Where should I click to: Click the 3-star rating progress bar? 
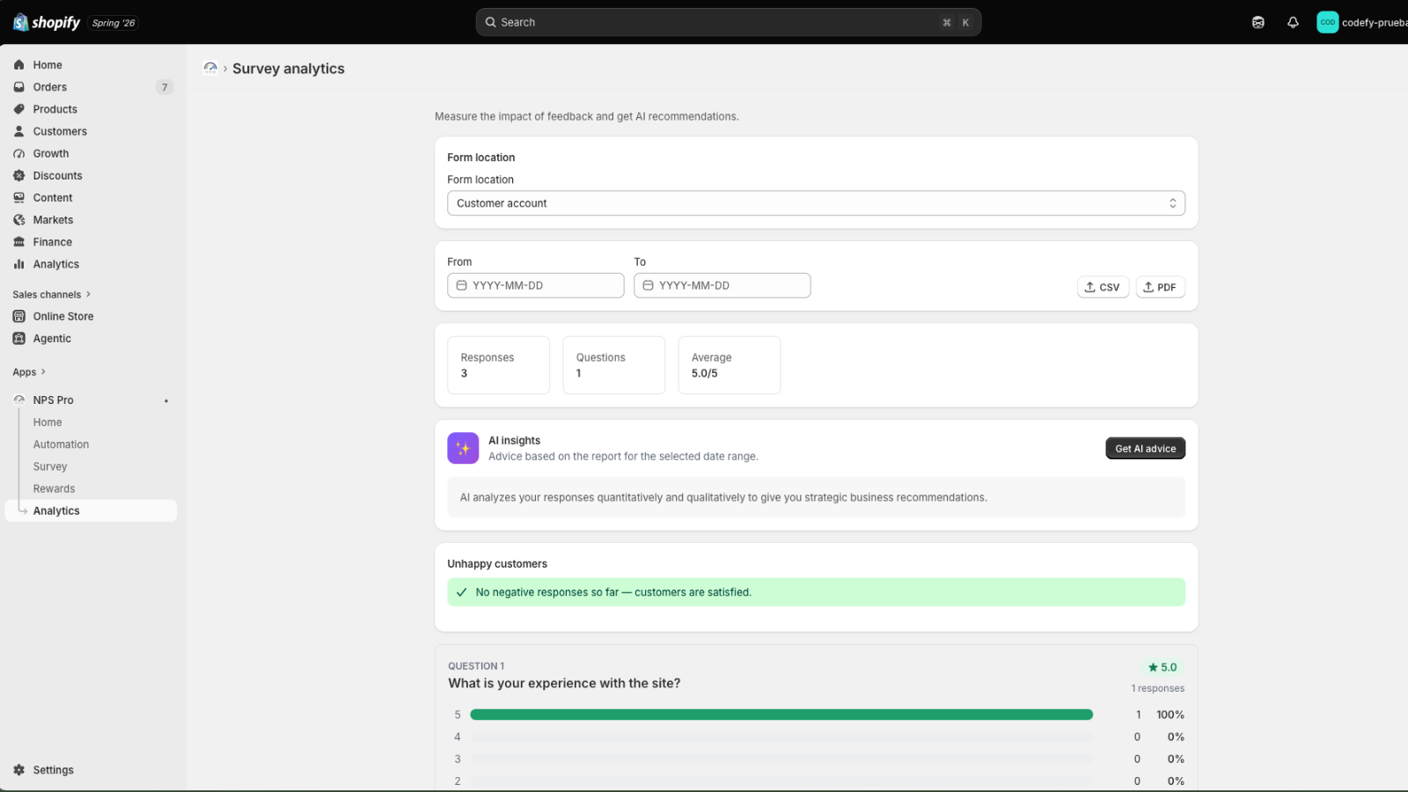pyautogui.click(x=781, y=759)
